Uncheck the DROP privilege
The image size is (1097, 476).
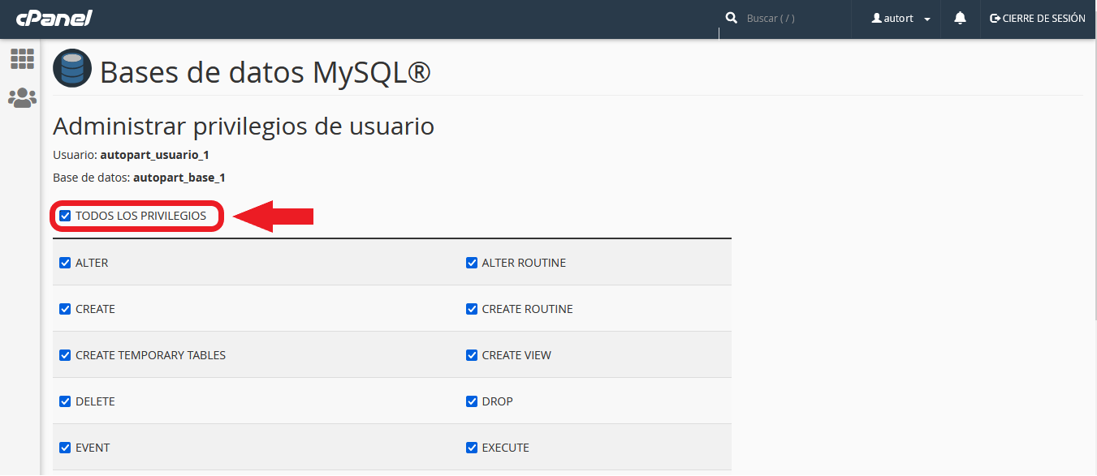click(x=472, y=401)
